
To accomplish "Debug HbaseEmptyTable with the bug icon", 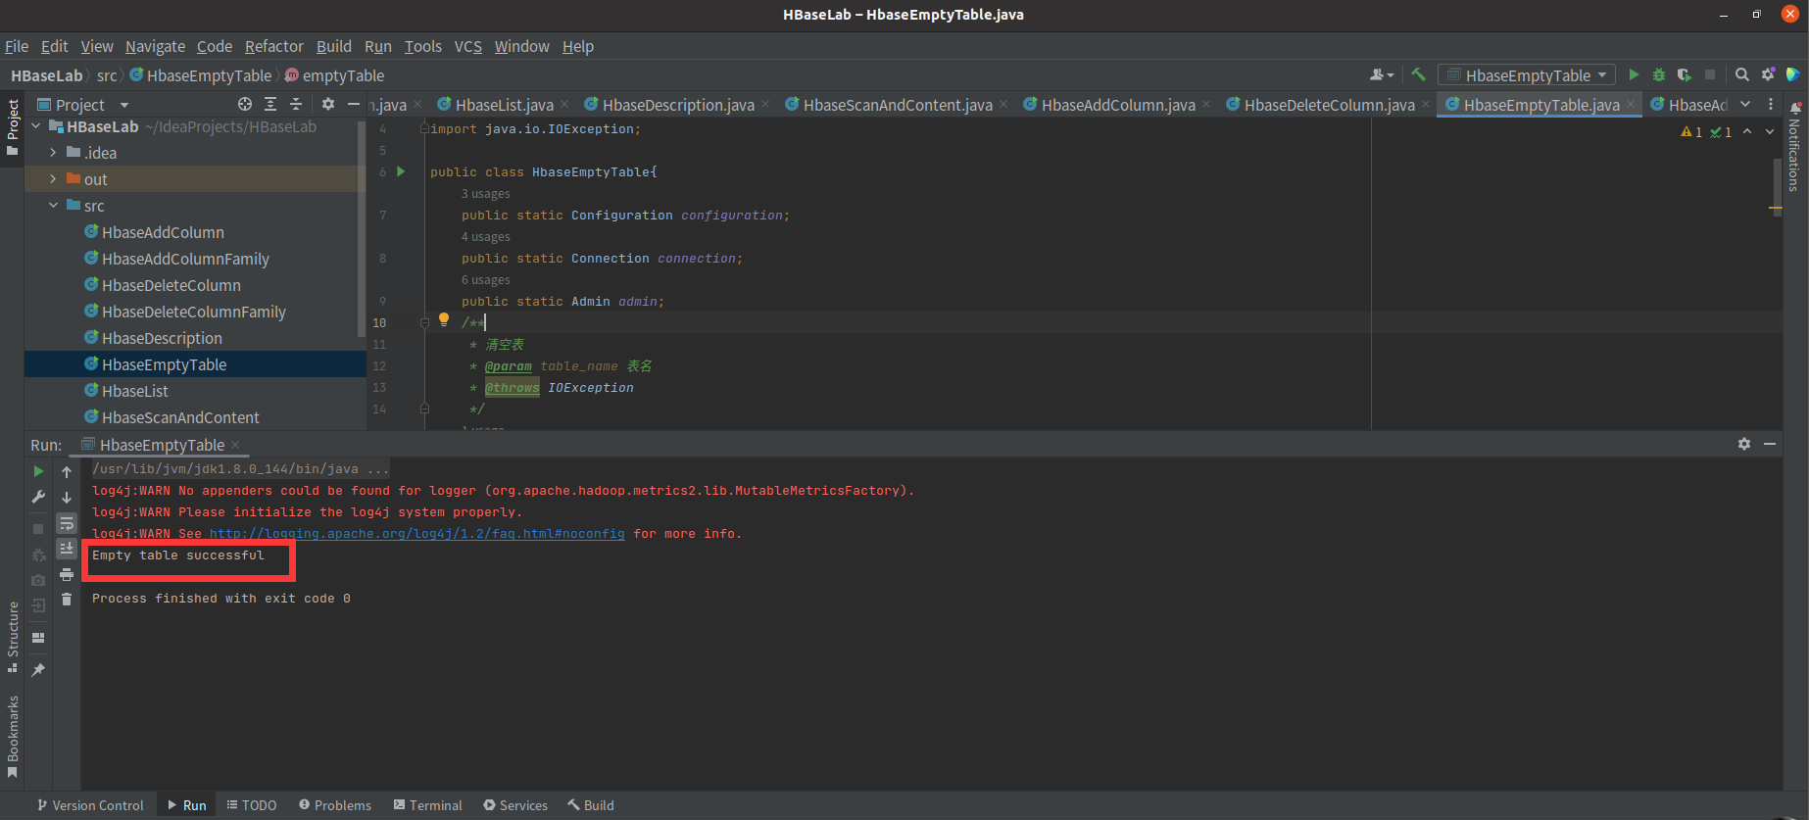I will [x=1659, y=74].
